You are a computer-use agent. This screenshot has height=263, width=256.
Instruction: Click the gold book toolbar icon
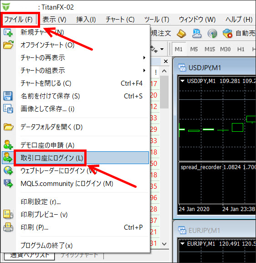pos(181,33)
